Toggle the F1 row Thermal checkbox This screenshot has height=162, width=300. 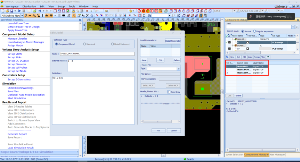pyautogui.click(x=248, y=42)
